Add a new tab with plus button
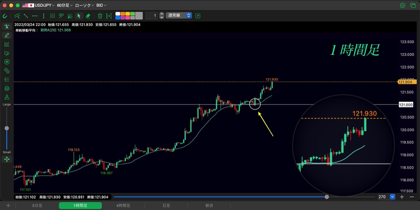The height and width of the screenshot is (210, 420). point(8,206)
